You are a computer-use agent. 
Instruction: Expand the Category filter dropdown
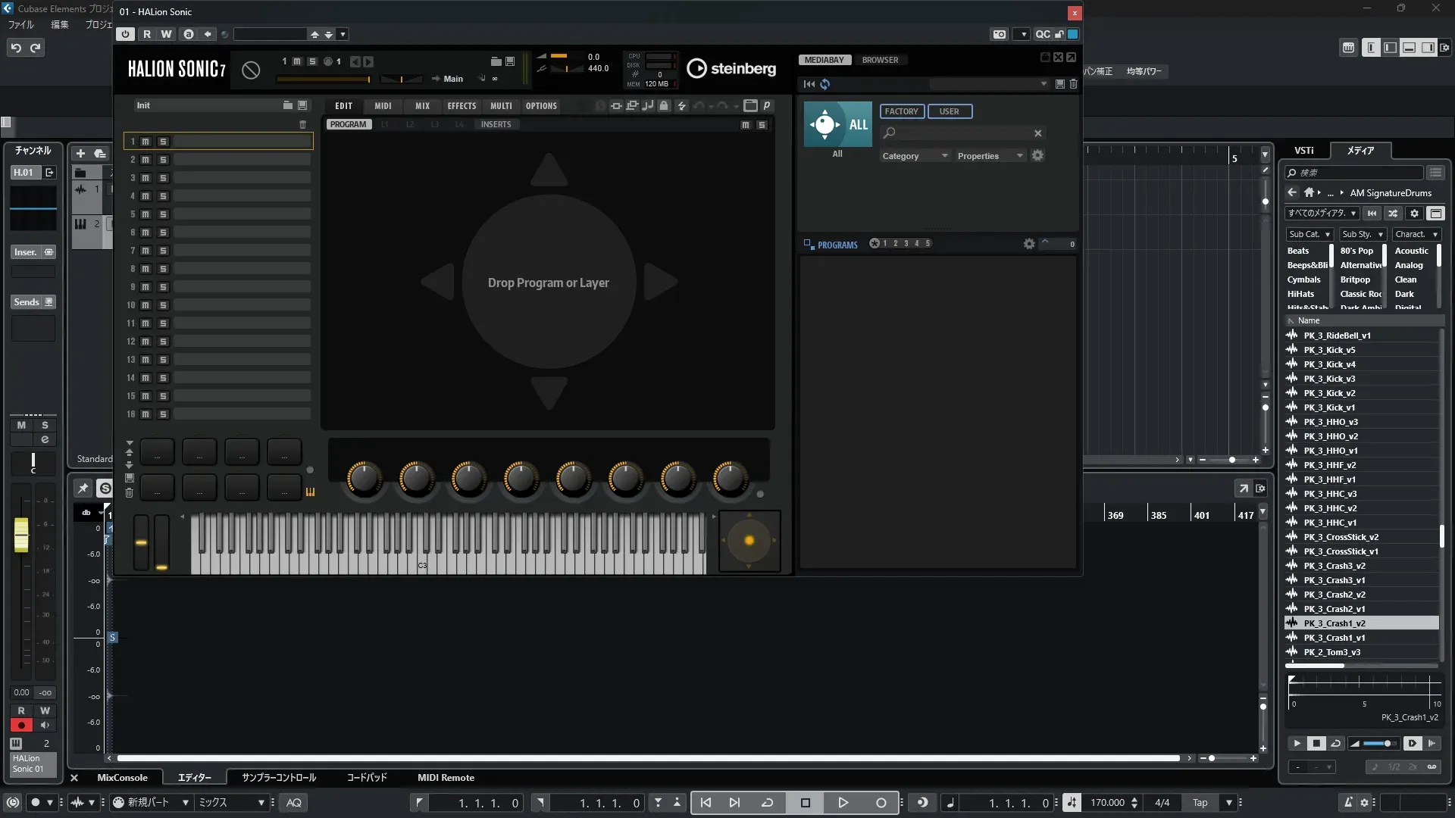pyautogui.click(x=915, y=156)
